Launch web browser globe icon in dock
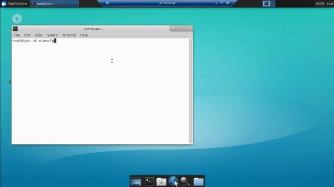Image resolution: width=334 pixels, height=187 pixels. [173, 181]
